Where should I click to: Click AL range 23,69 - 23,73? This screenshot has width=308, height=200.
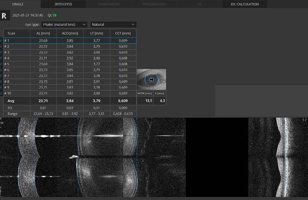pyautogui.click(x=43, y=114)
